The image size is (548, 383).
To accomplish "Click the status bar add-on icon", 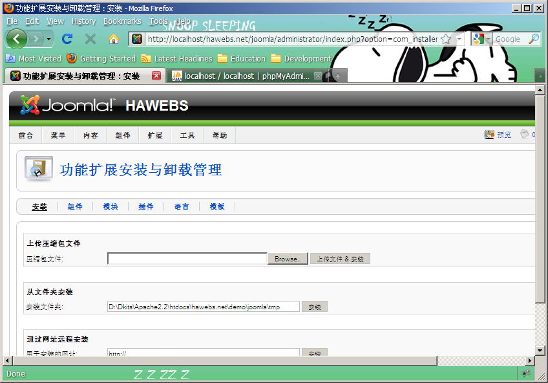I will pos(526,373).
